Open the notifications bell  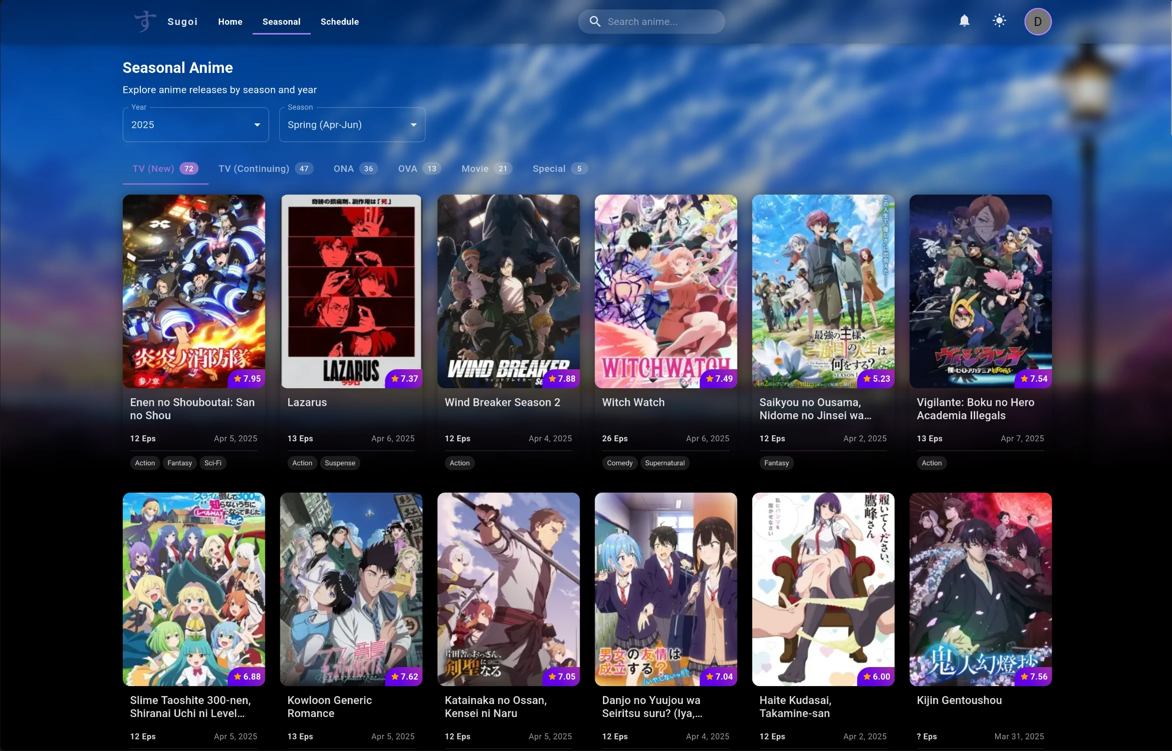tap(964, 21)
